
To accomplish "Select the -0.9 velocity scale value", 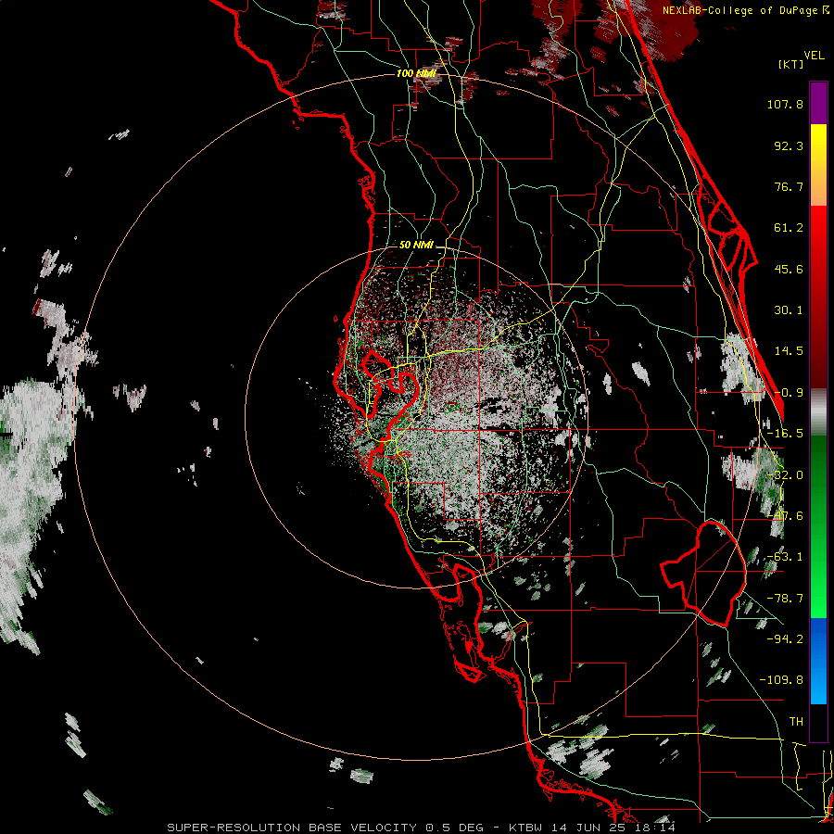I will tap(789, 393).
